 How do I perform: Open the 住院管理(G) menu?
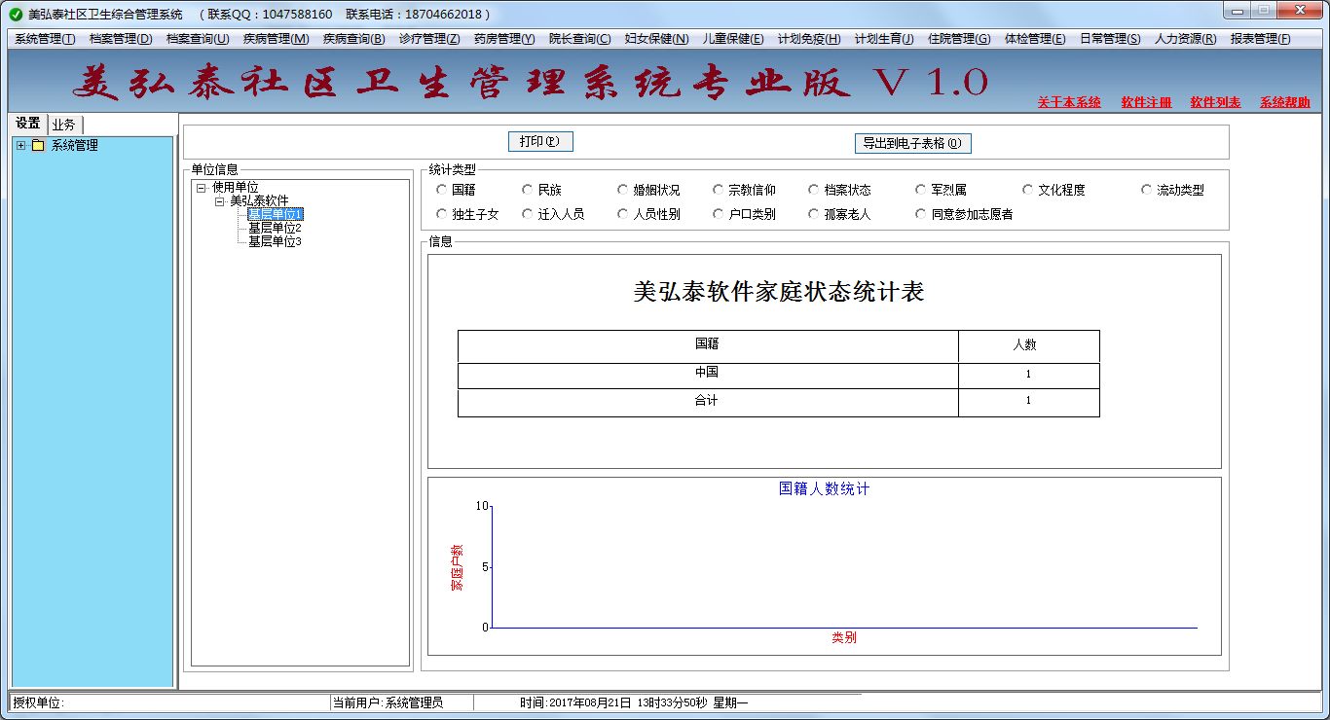pyautogui.click(x=959, y=39)
